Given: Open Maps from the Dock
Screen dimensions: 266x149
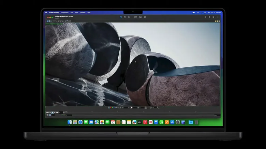Looking at the screenshot, I should [x=97, y=122].
